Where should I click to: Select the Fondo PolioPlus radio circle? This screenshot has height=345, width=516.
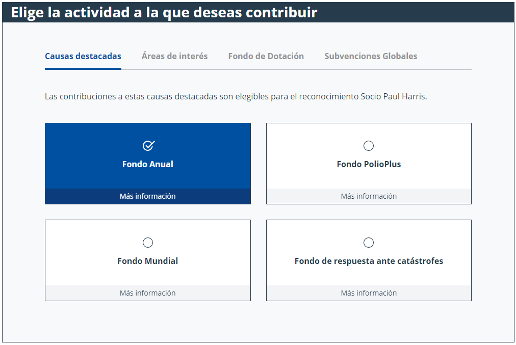point(368,146)
